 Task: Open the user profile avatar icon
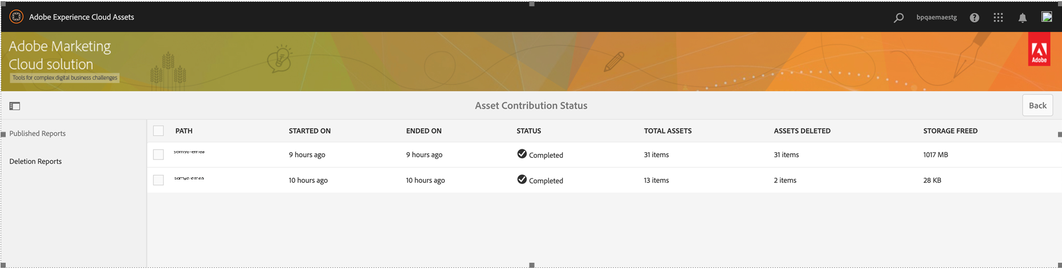[1047, 17]
